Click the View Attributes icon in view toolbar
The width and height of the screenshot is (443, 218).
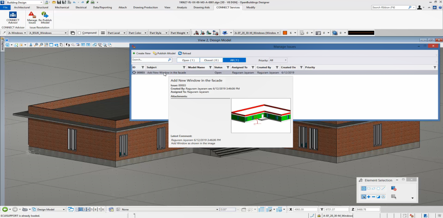tap(7, 45)
